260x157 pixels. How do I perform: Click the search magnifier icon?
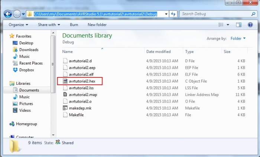tap(253, 14)
